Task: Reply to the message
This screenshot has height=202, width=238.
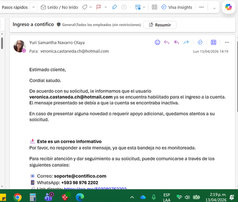Action: click(167, 42)
